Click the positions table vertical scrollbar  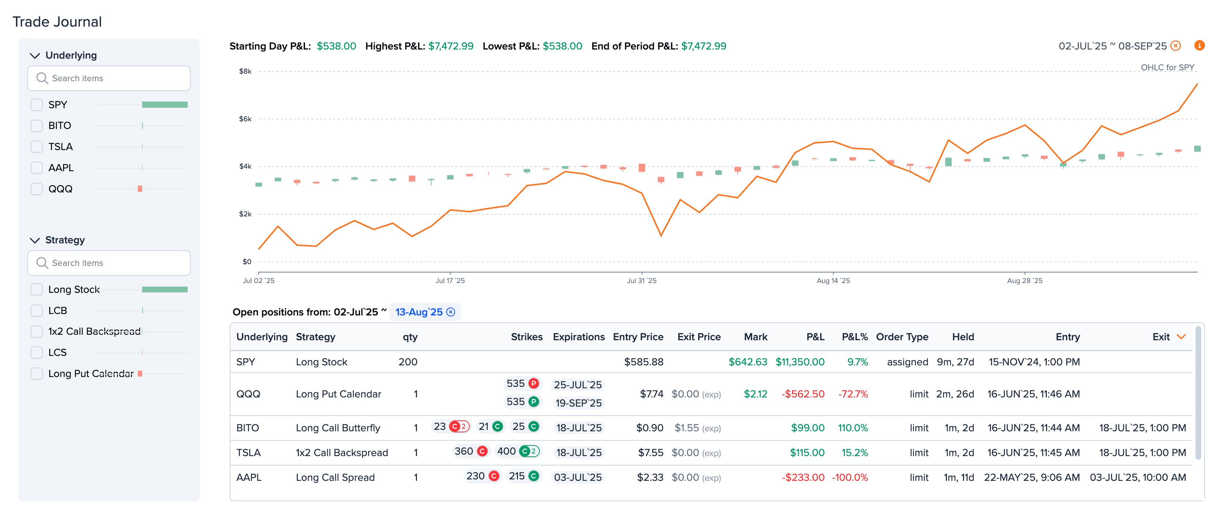coord(1198,392)
